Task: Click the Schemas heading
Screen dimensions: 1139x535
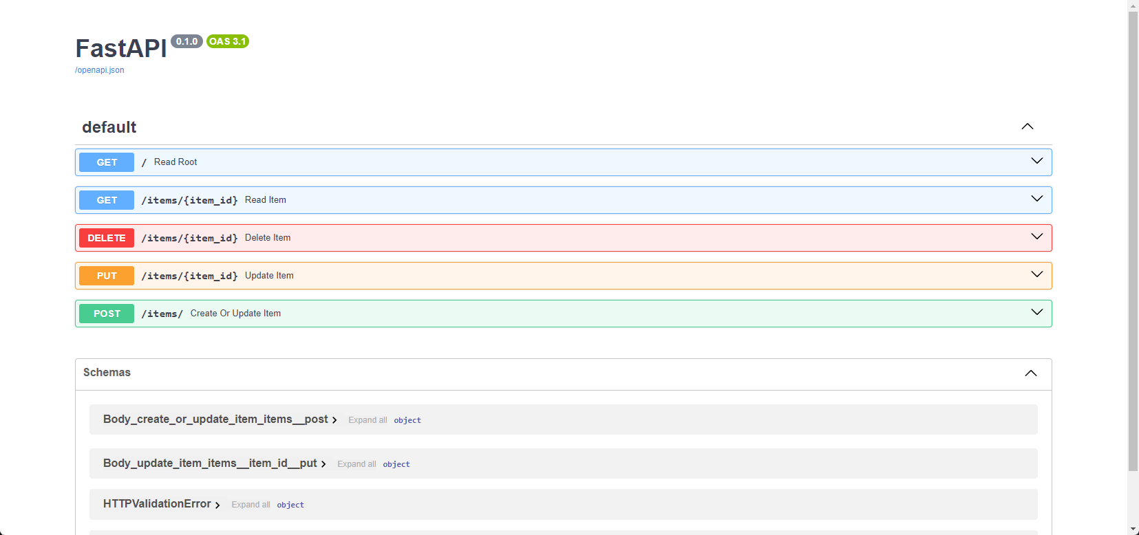Action: (x=107, y=372)
